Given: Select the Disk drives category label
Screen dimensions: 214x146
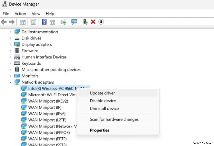Looking at the screenshot, I should click(x=31, y=38).
